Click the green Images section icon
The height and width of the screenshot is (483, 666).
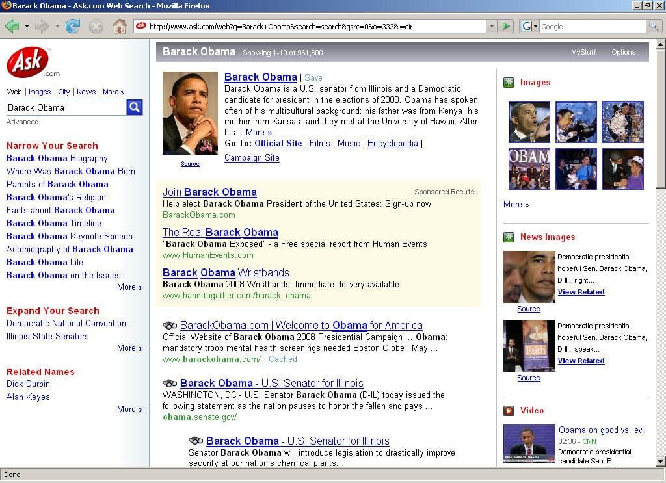pyautogui.click(x=509, y=83)
